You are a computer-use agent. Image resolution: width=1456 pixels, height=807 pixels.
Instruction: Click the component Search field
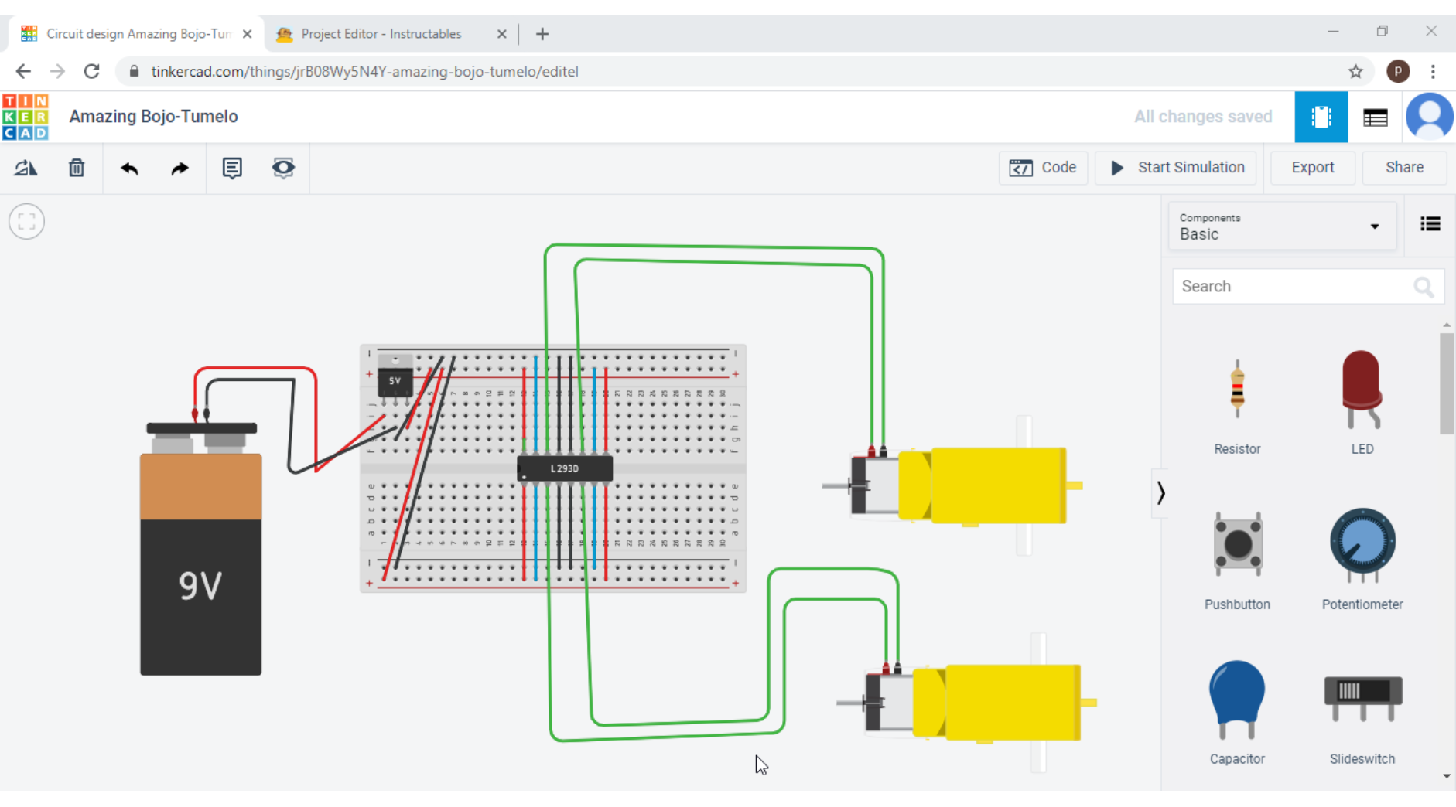pos(1292,287)
